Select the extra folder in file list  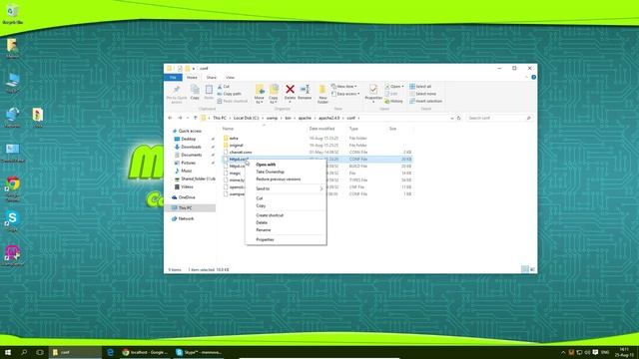pyautogui.click(x=234, y=139)
